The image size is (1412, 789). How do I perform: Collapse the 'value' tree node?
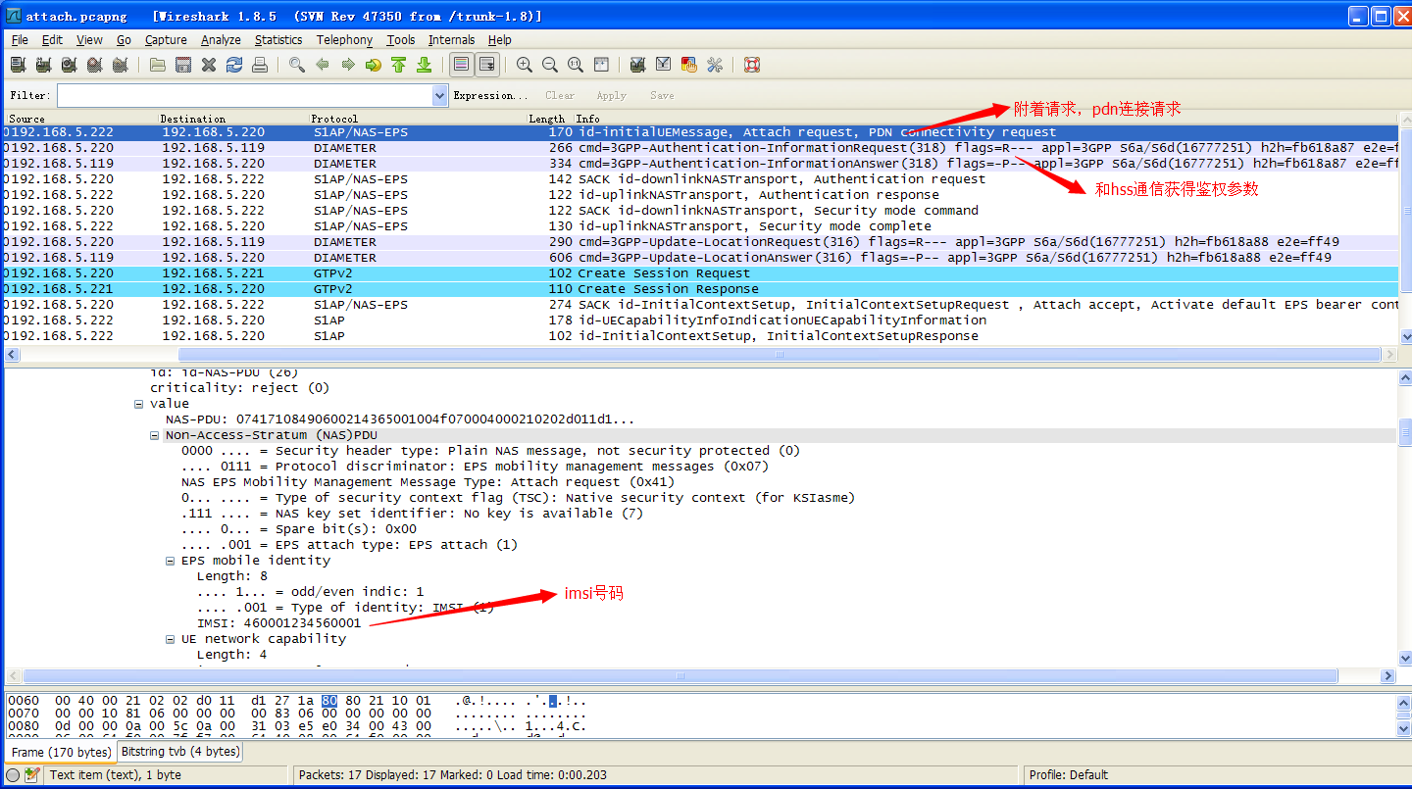[139, 404]
